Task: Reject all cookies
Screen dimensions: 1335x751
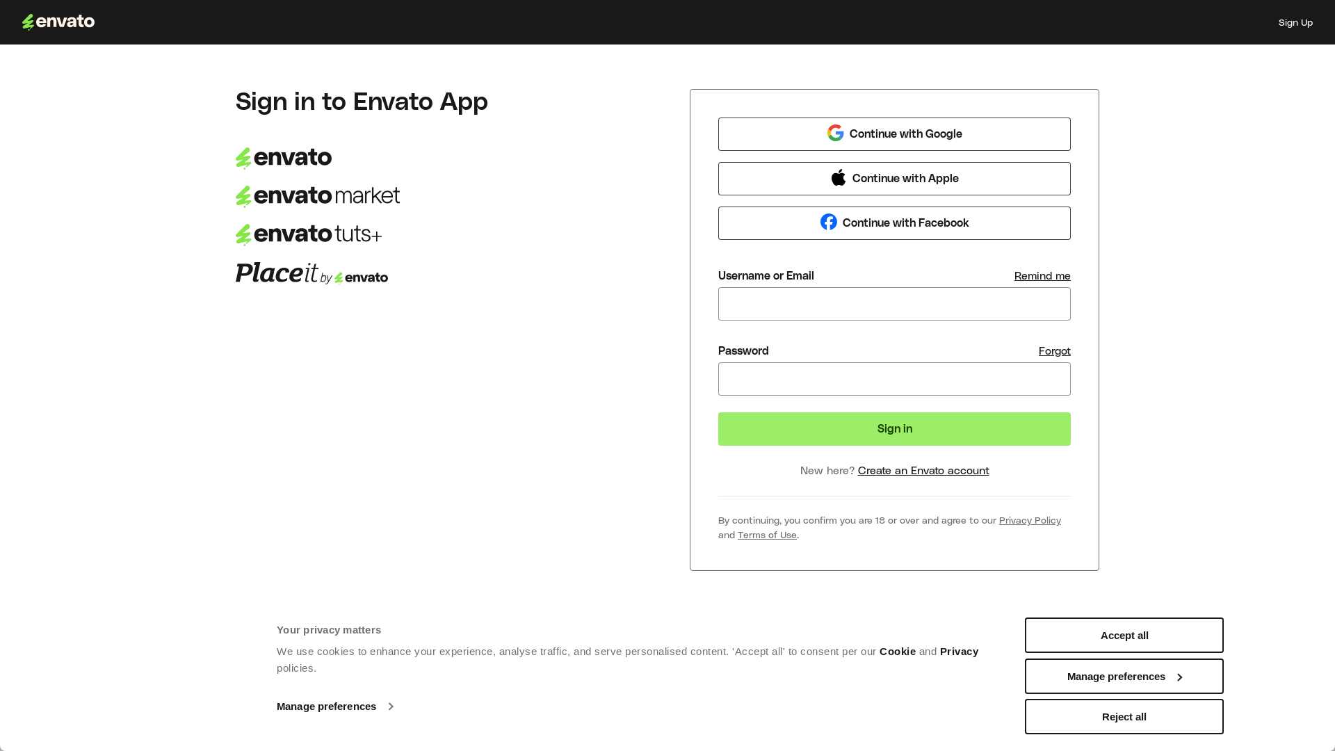Action: [1124, 717]
